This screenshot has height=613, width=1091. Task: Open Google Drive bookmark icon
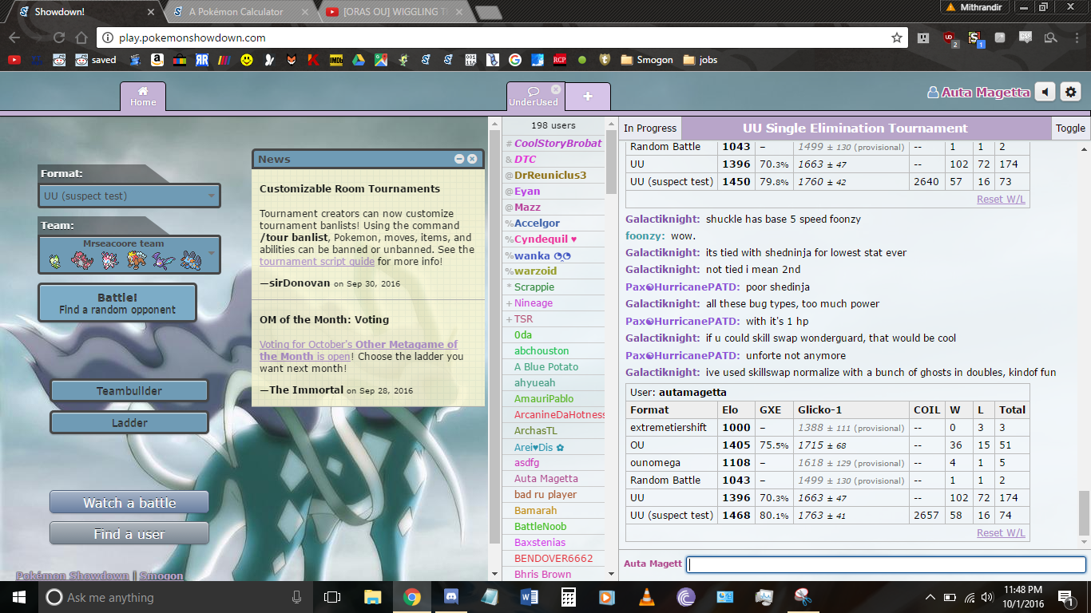(x=359, y=60)
